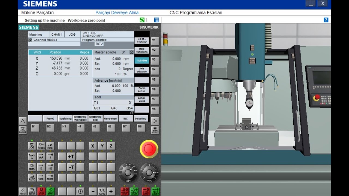The width and height of the screenshot is (349, 196).
Task: Click the feed override rotary knob
Action: (x=149, y=172)
